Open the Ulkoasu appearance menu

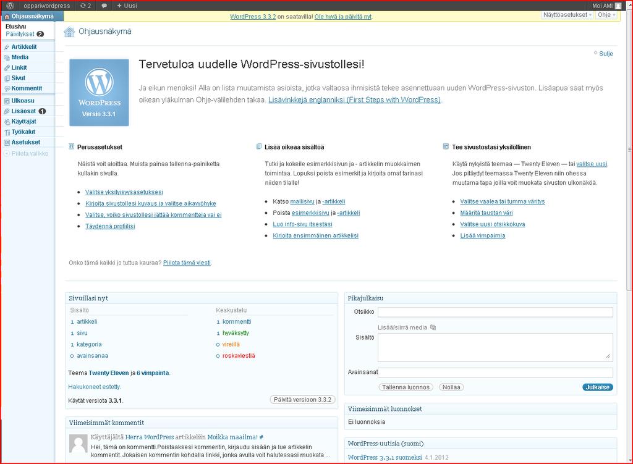(x=23, y=101)
